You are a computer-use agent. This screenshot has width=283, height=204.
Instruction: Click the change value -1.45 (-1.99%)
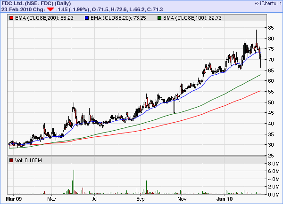(73, 9)
